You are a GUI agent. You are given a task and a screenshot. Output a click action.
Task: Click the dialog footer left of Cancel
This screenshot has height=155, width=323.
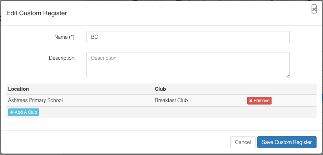pyautogui.click(x=114, y=142)
